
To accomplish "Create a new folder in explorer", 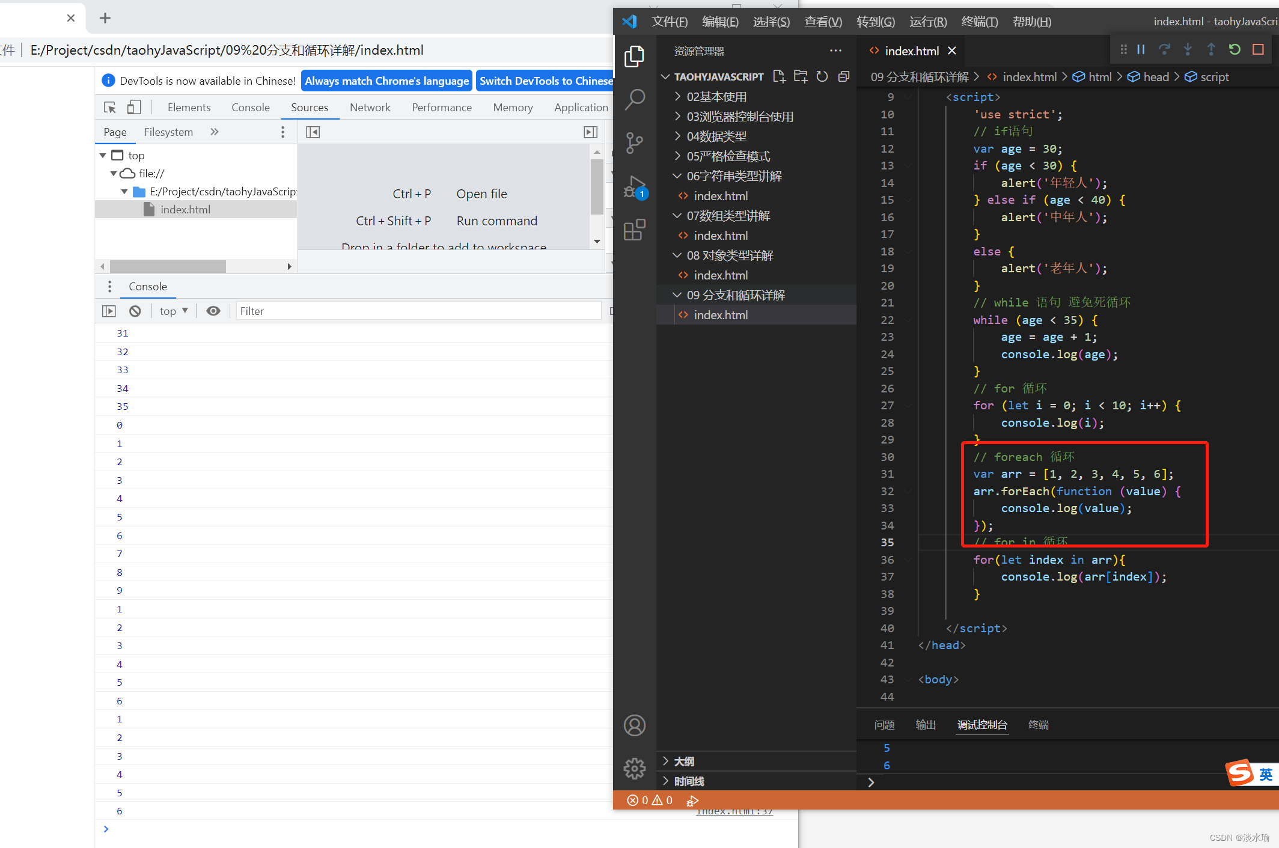I will point(801,76).
